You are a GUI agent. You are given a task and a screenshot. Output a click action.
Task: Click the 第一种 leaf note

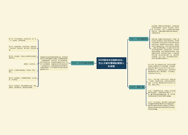click(x=23, y=40)
